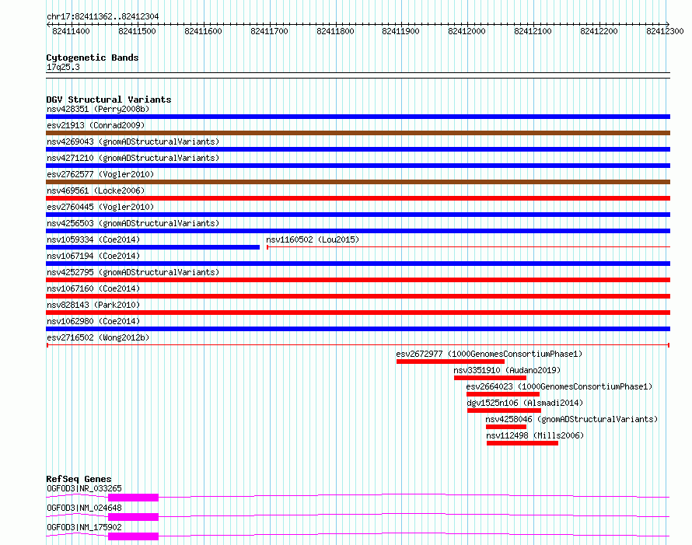
Task: Select the 17q25.3 band label
Action: (x=63, y=67)
